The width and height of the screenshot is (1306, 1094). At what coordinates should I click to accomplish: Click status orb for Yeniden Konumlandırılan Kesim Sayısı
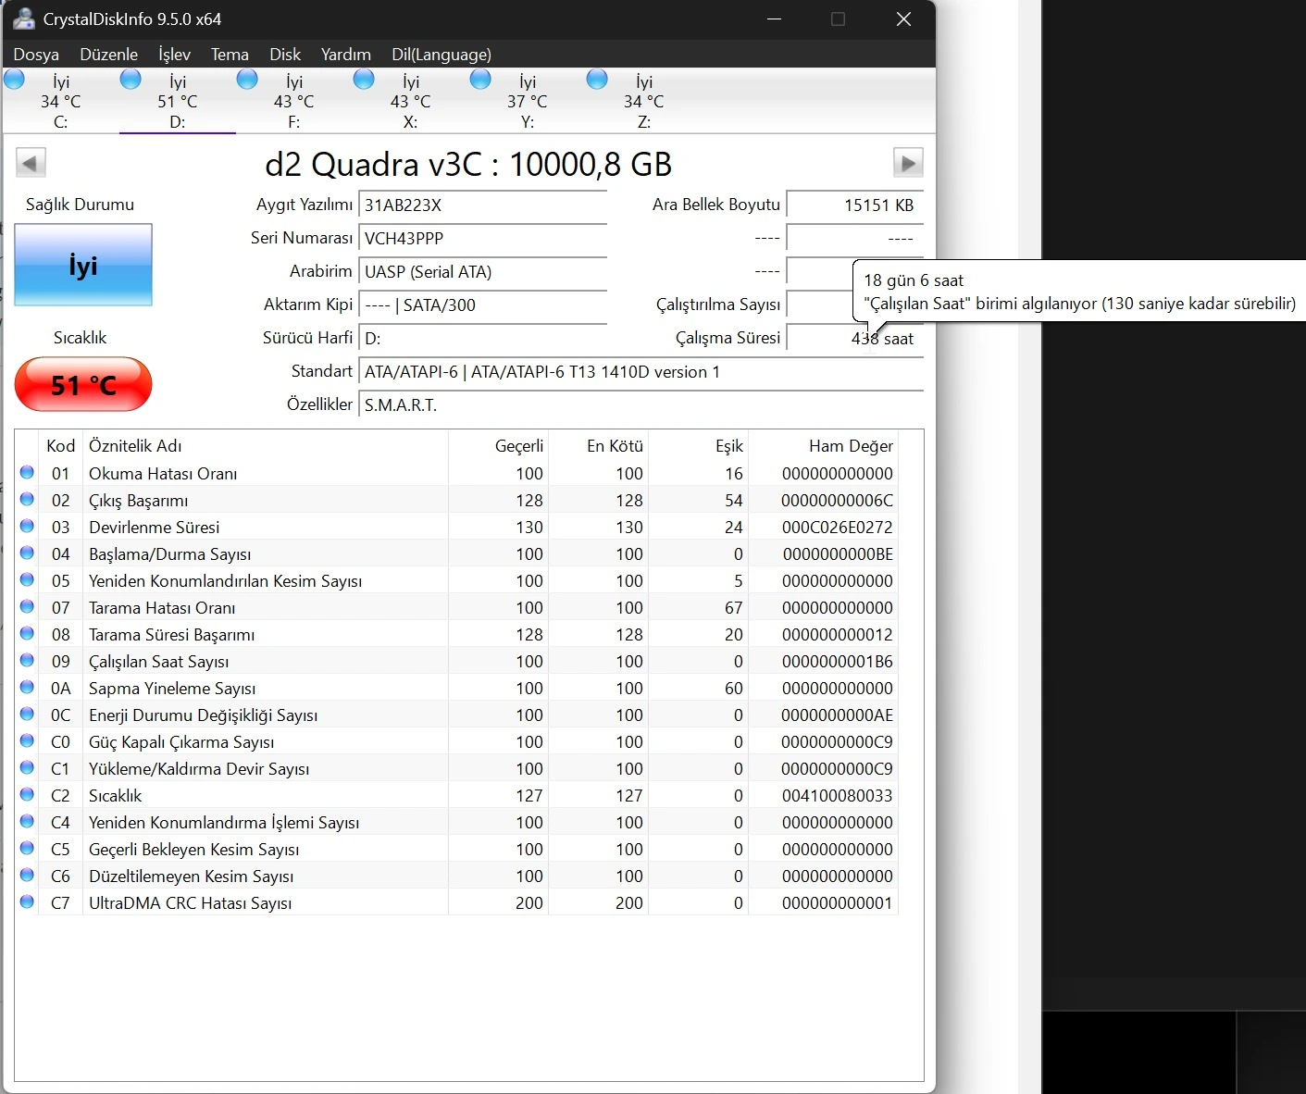pos(27,580)
